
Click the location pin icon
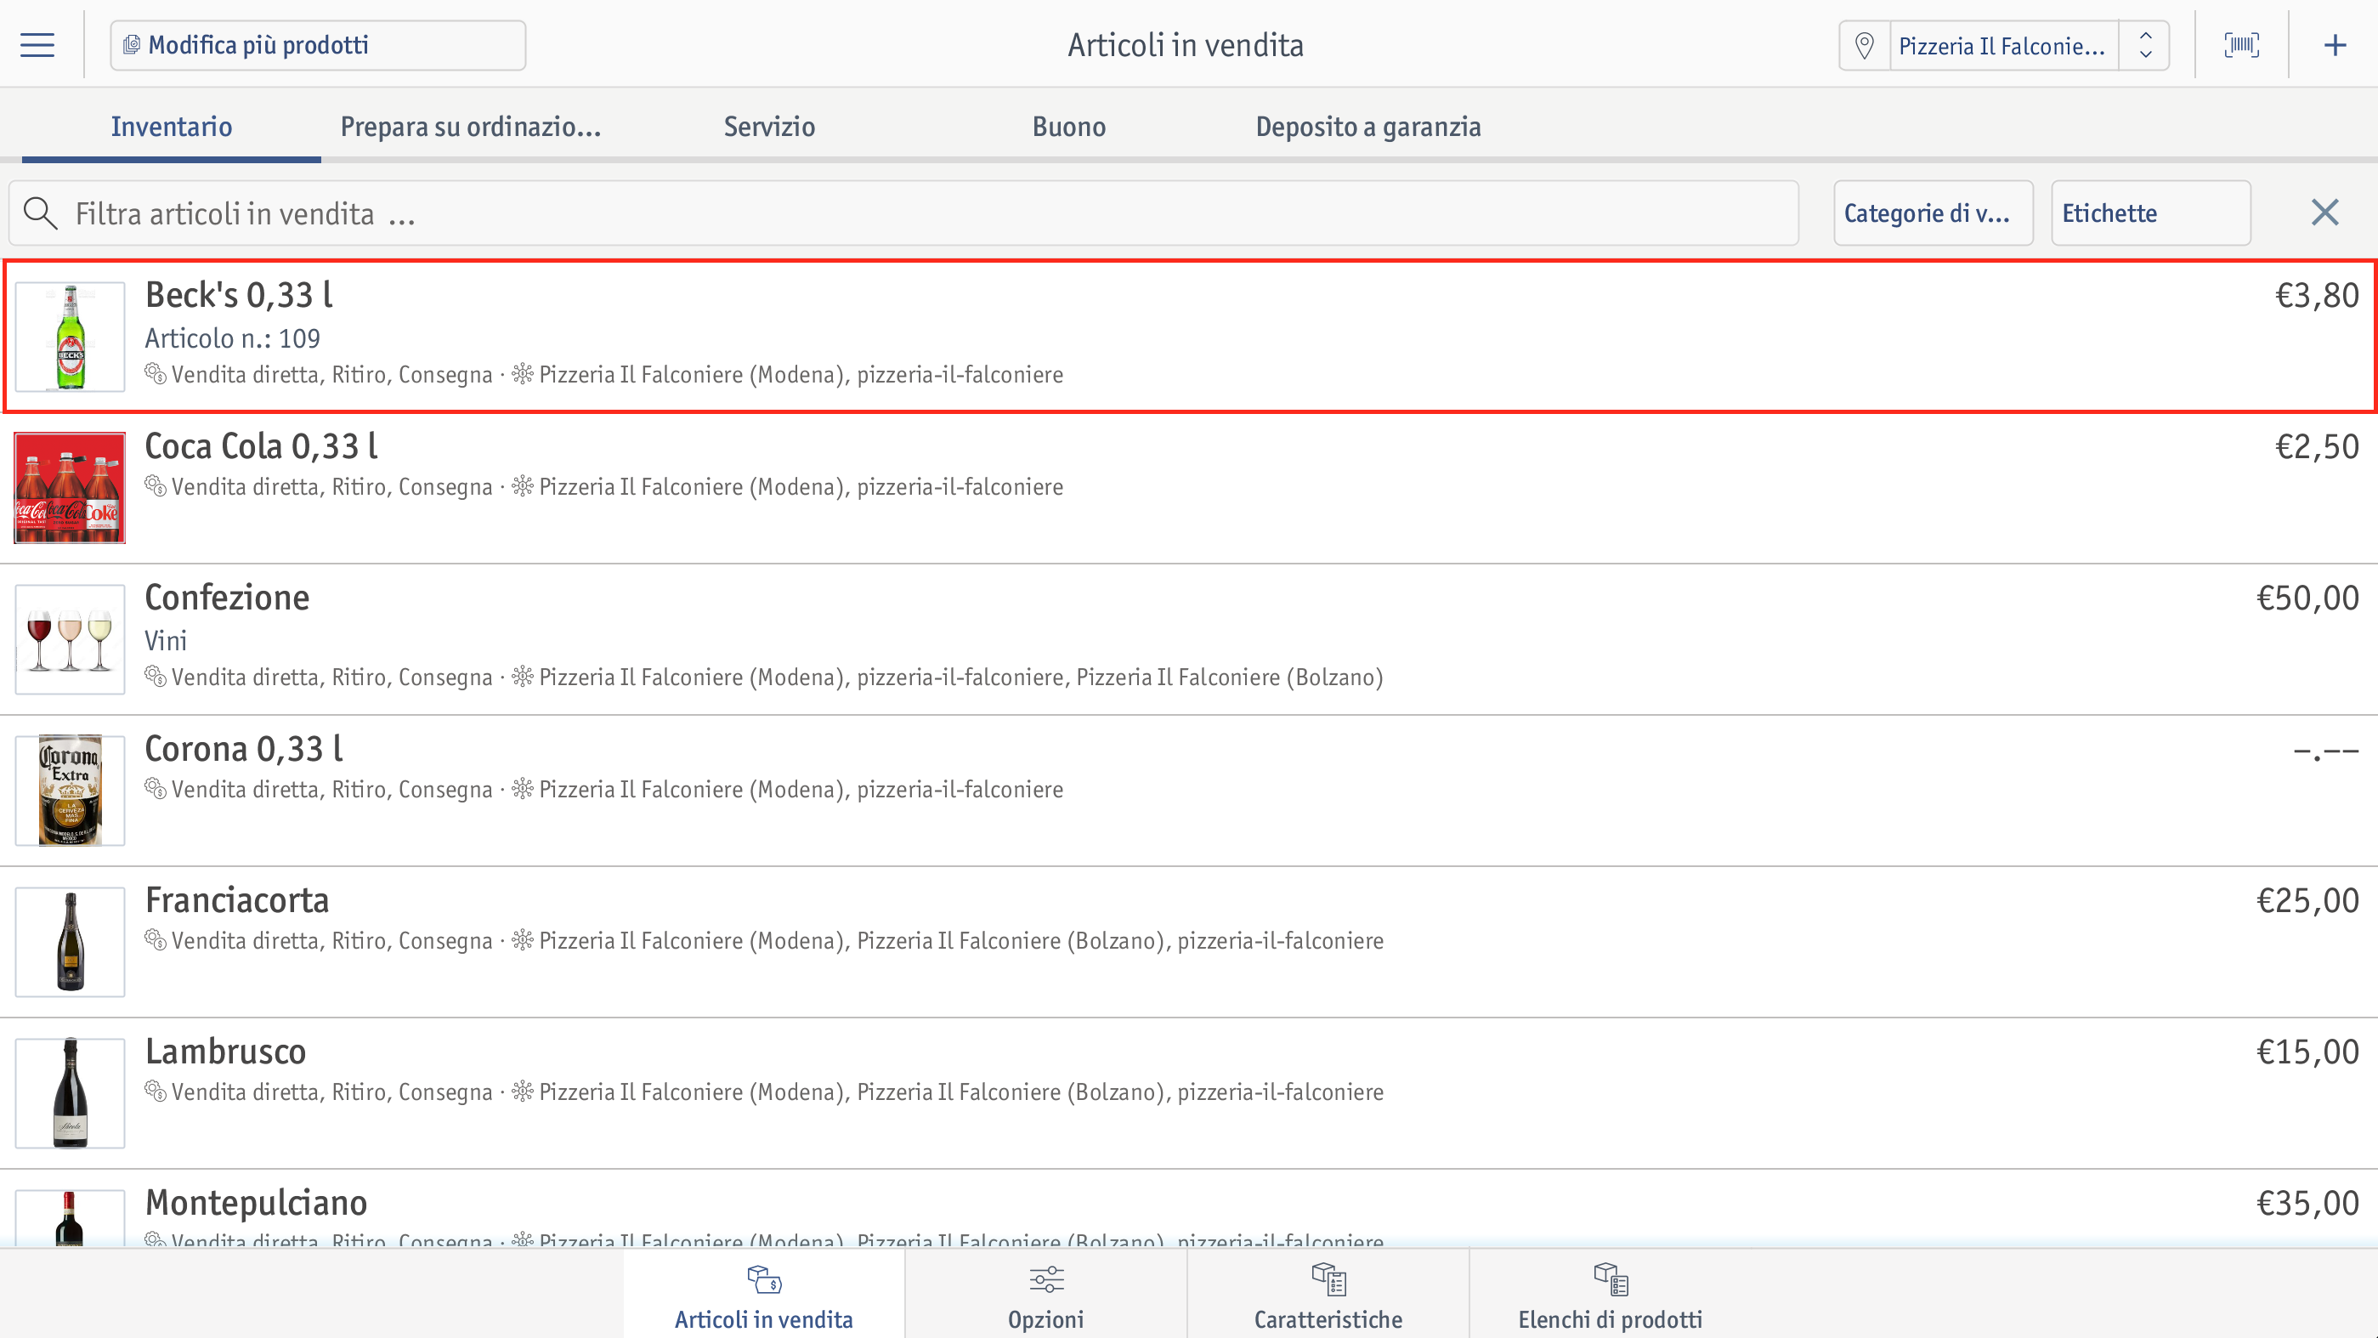click(x=1864, y=45)
